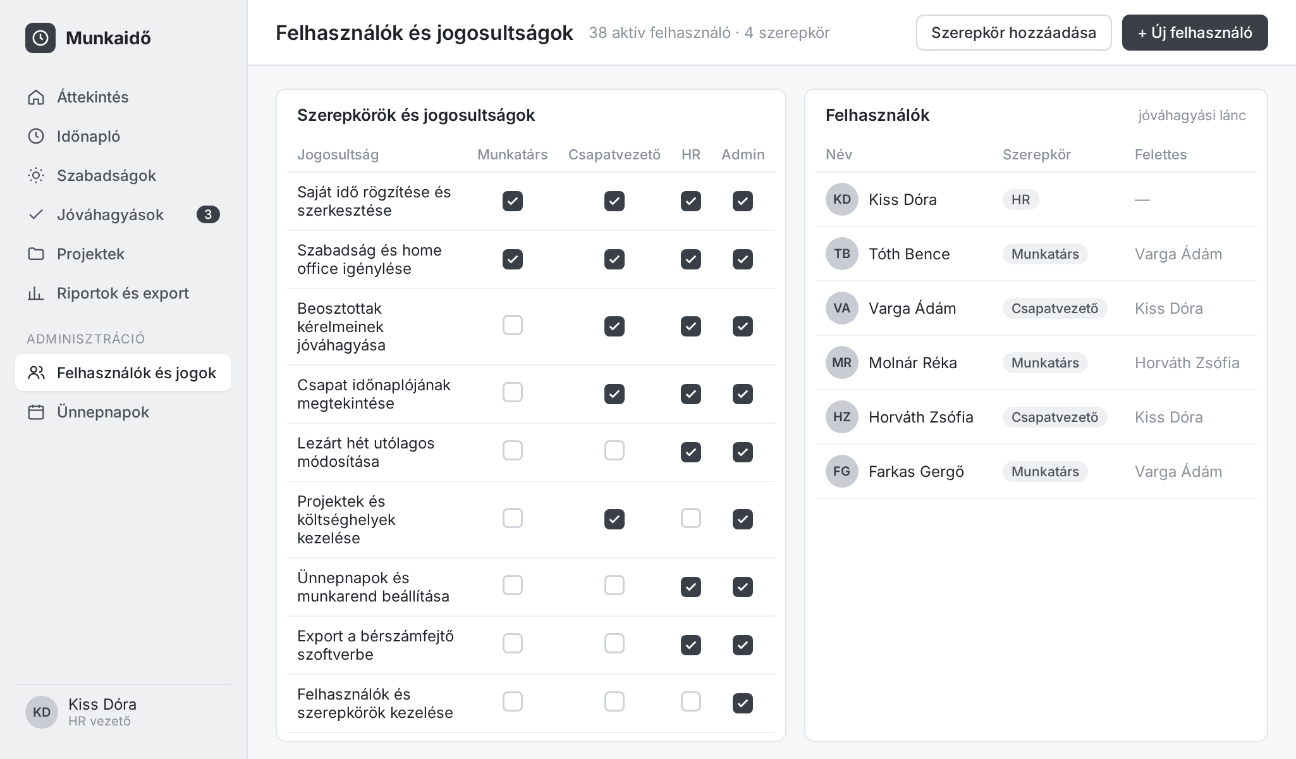Click the HZ avatar of Horváth Zsófia

coord(842,417)
